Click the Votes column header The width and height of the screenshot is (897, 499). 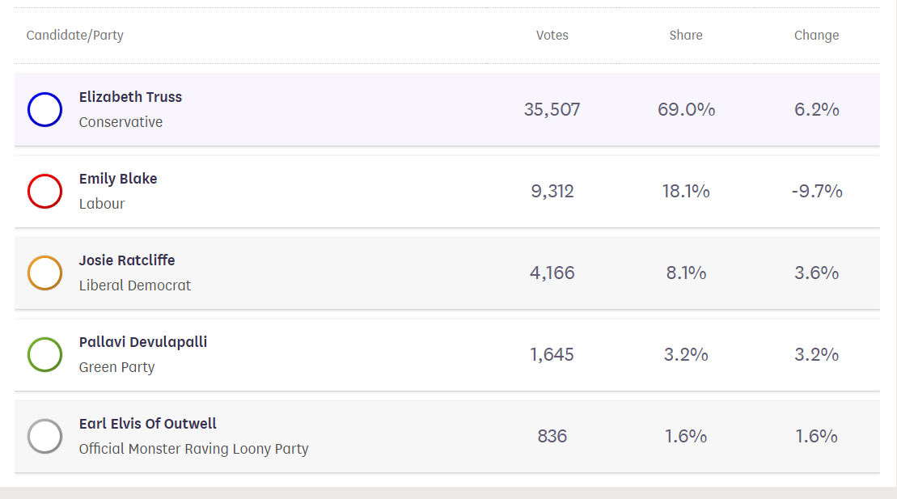552,36
